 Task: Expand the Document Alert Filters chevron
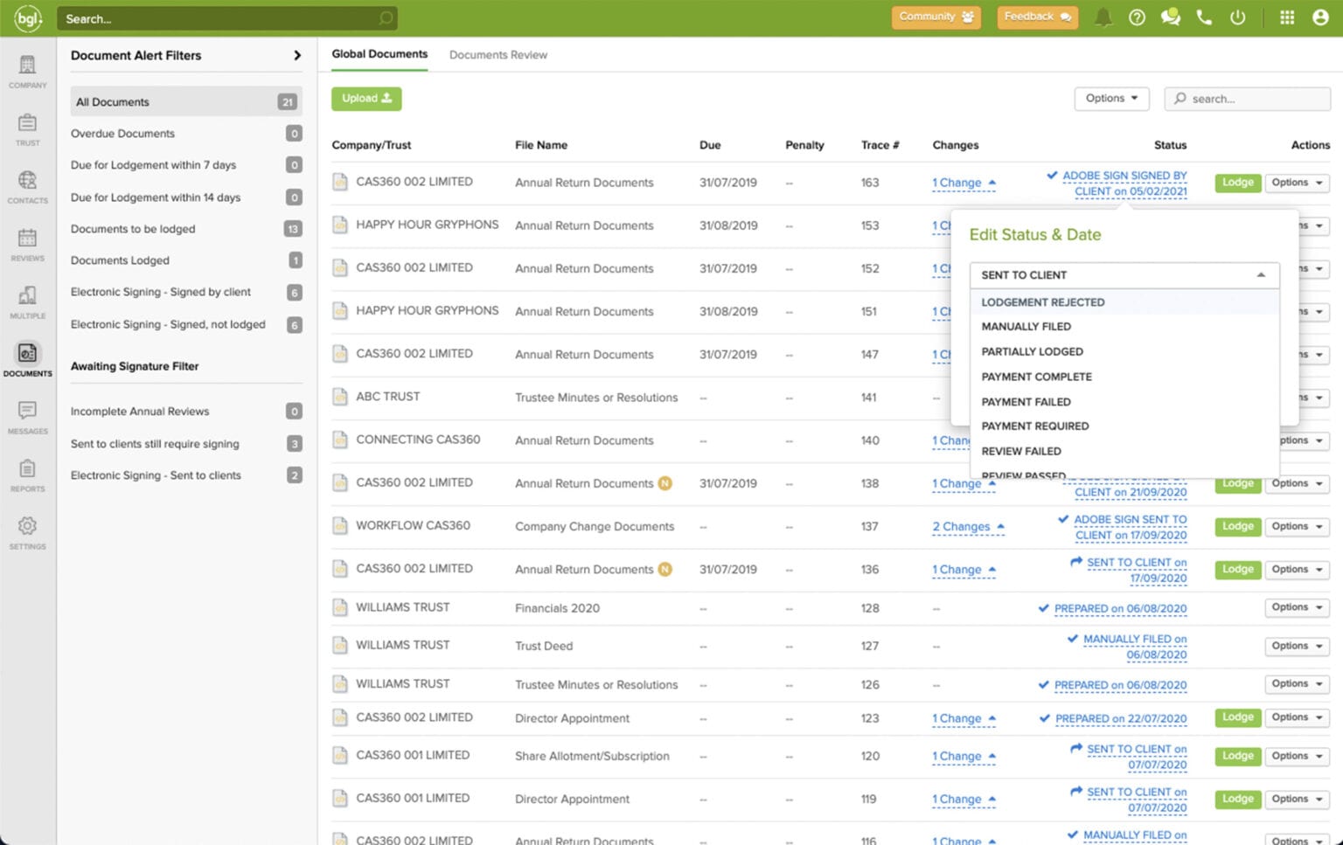(x=297, y=56)
